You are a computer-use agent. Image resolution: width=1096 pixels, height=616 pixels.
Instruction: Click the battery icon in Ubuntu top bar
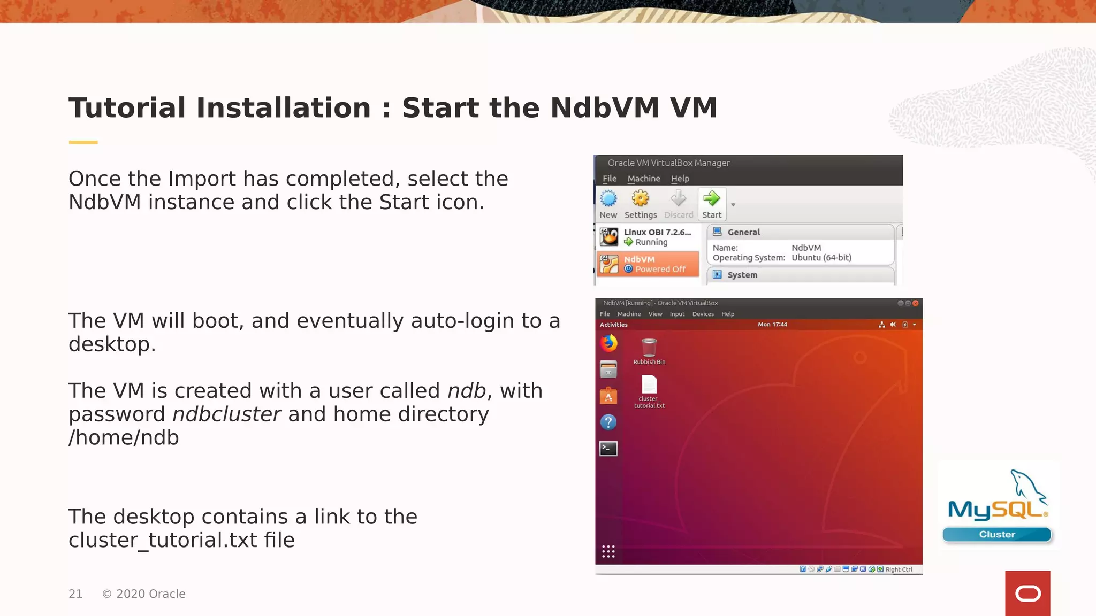pyautogui.click(x=905, y=325)
